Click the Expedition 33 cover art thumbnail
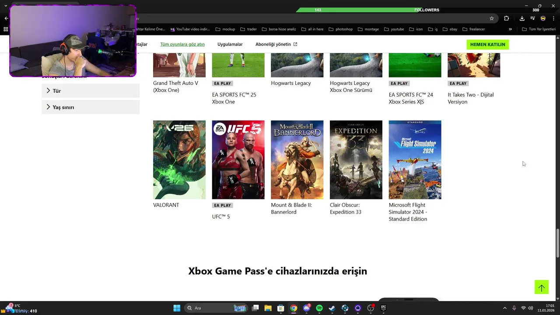This screenshot has width=560, height=315. coord(356,160)
